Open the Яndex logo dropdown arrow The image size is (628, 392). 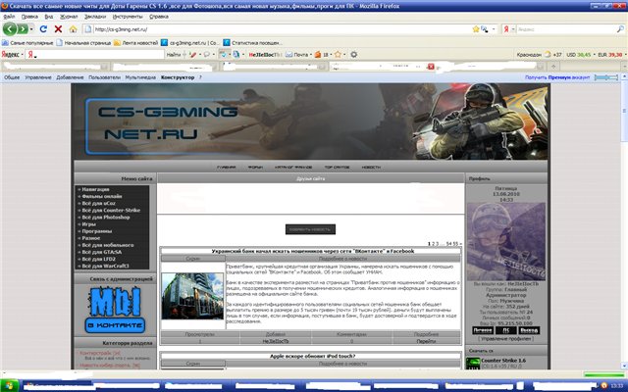point(22,55)
